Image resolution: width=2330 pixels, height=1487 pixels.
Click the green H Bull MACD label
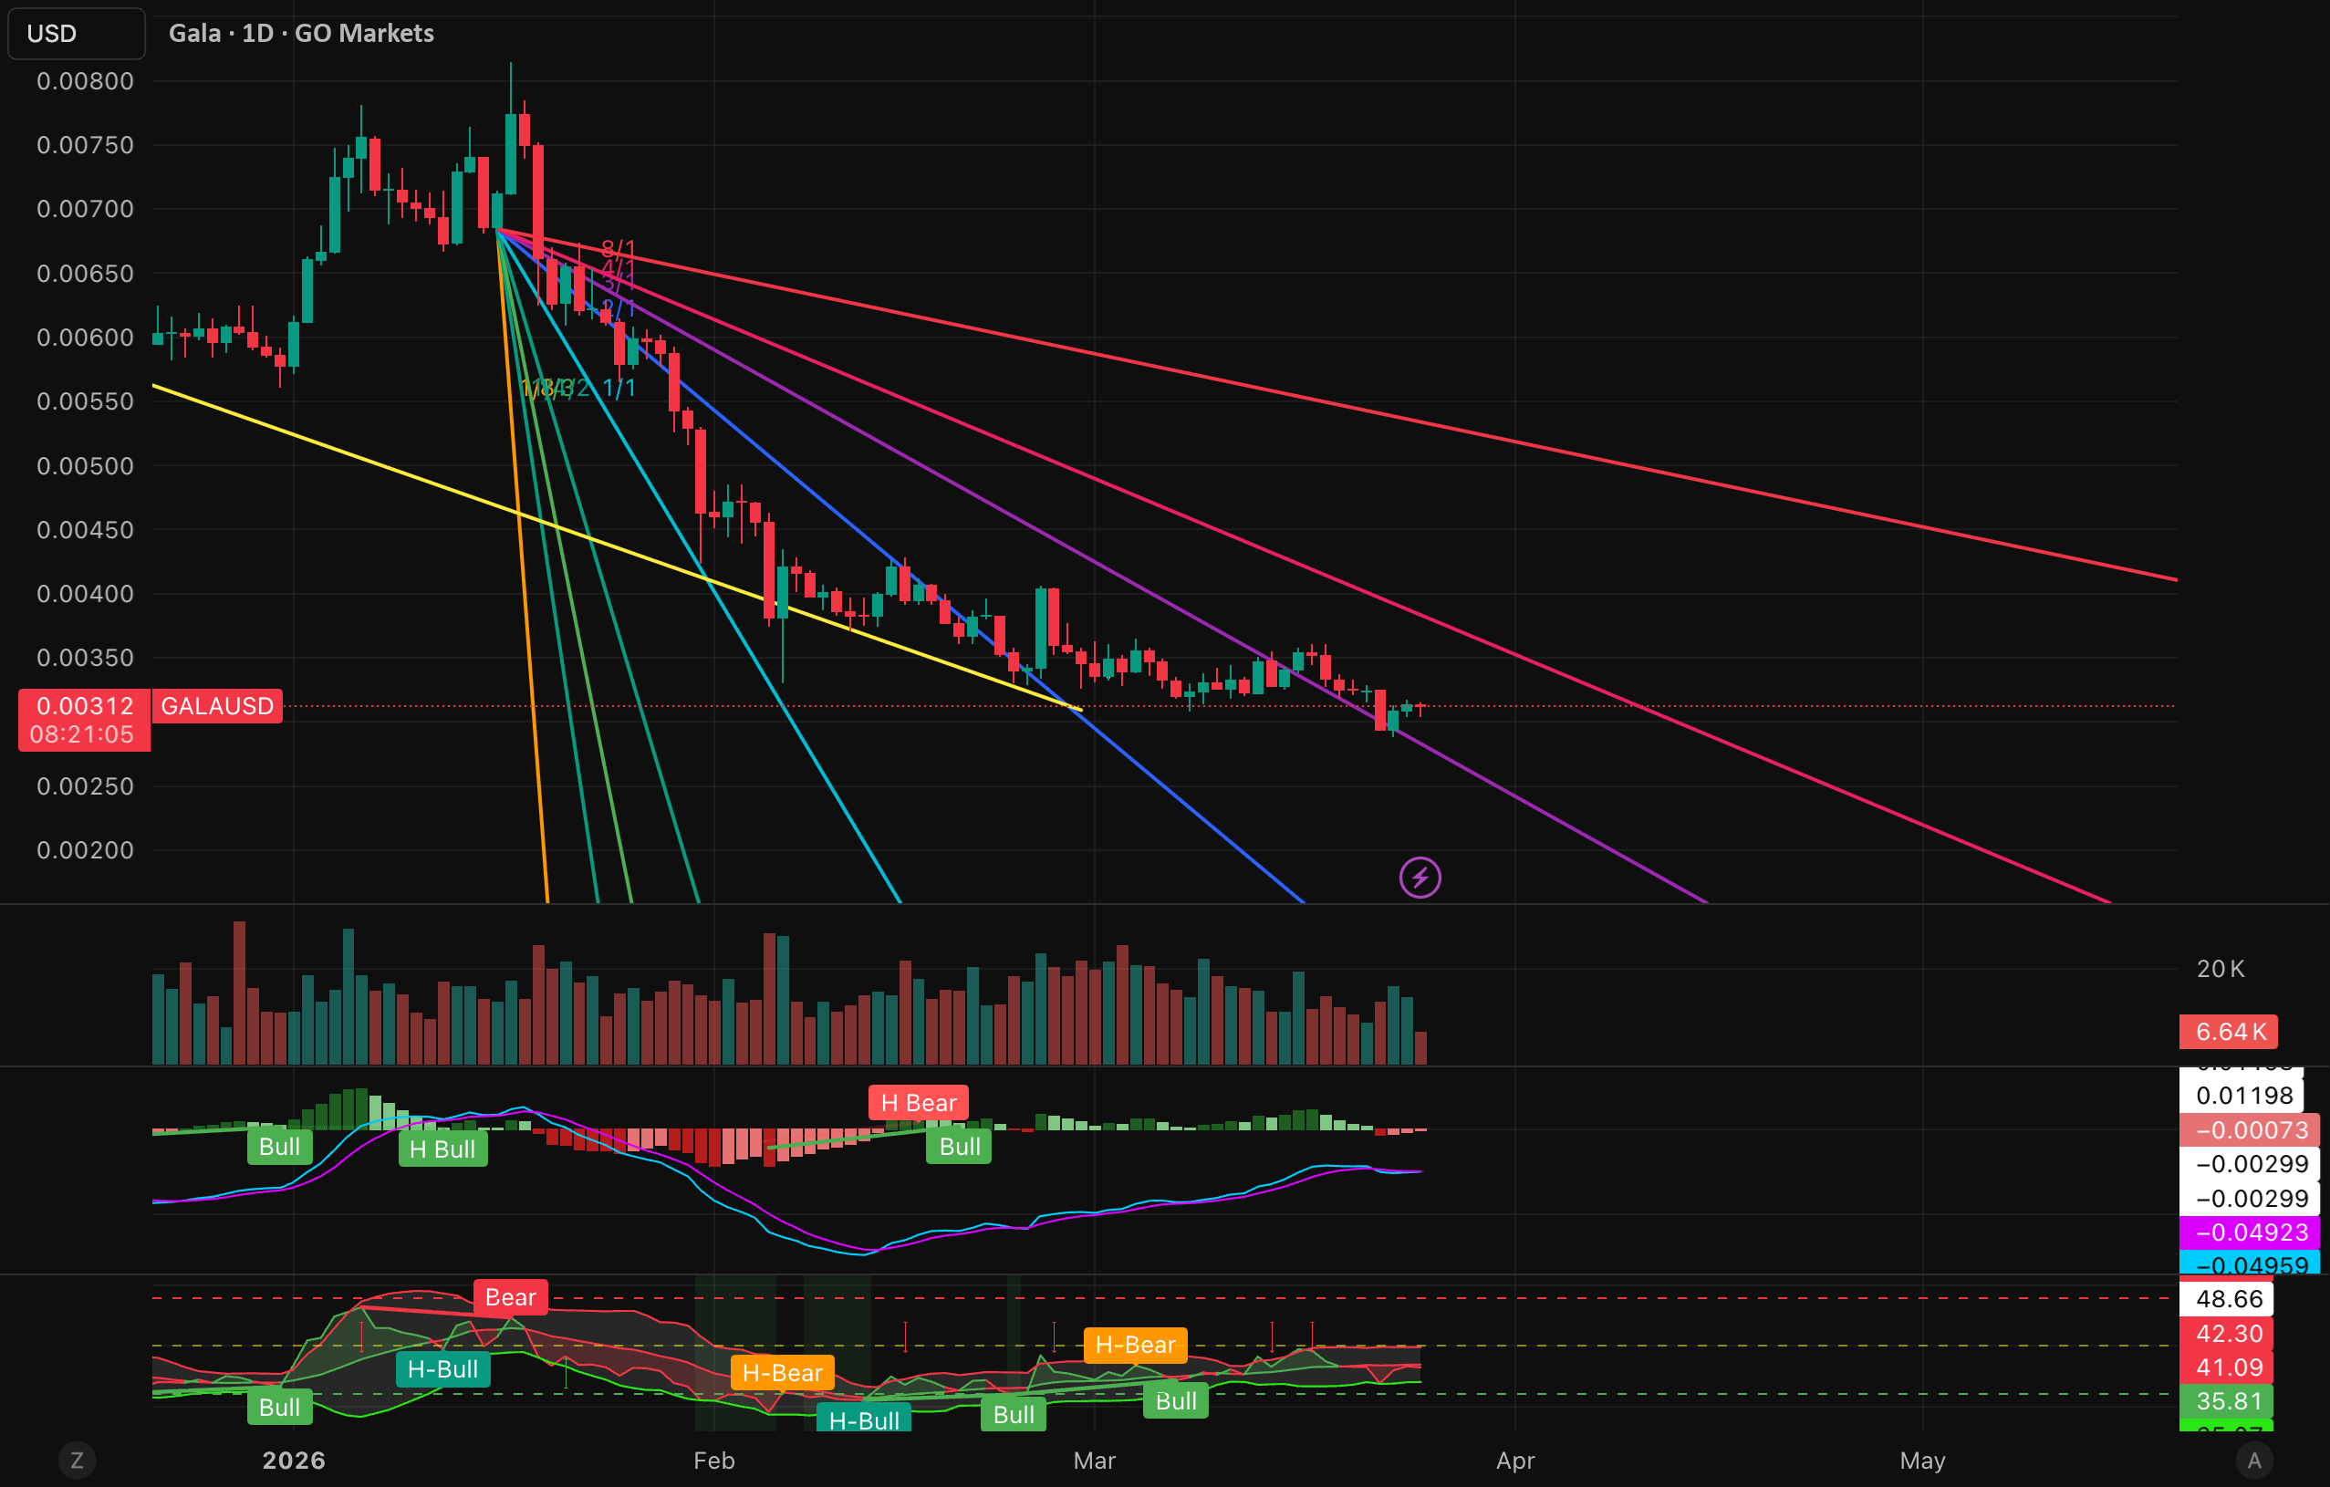[x=442, y=1149]
